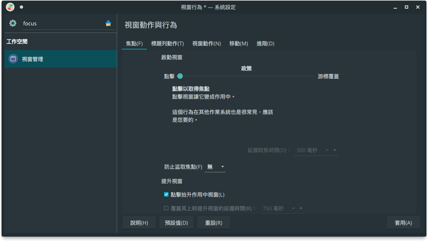
Task: Select the 視窗管理 sidebar entry
Action: tap(61, 59)
